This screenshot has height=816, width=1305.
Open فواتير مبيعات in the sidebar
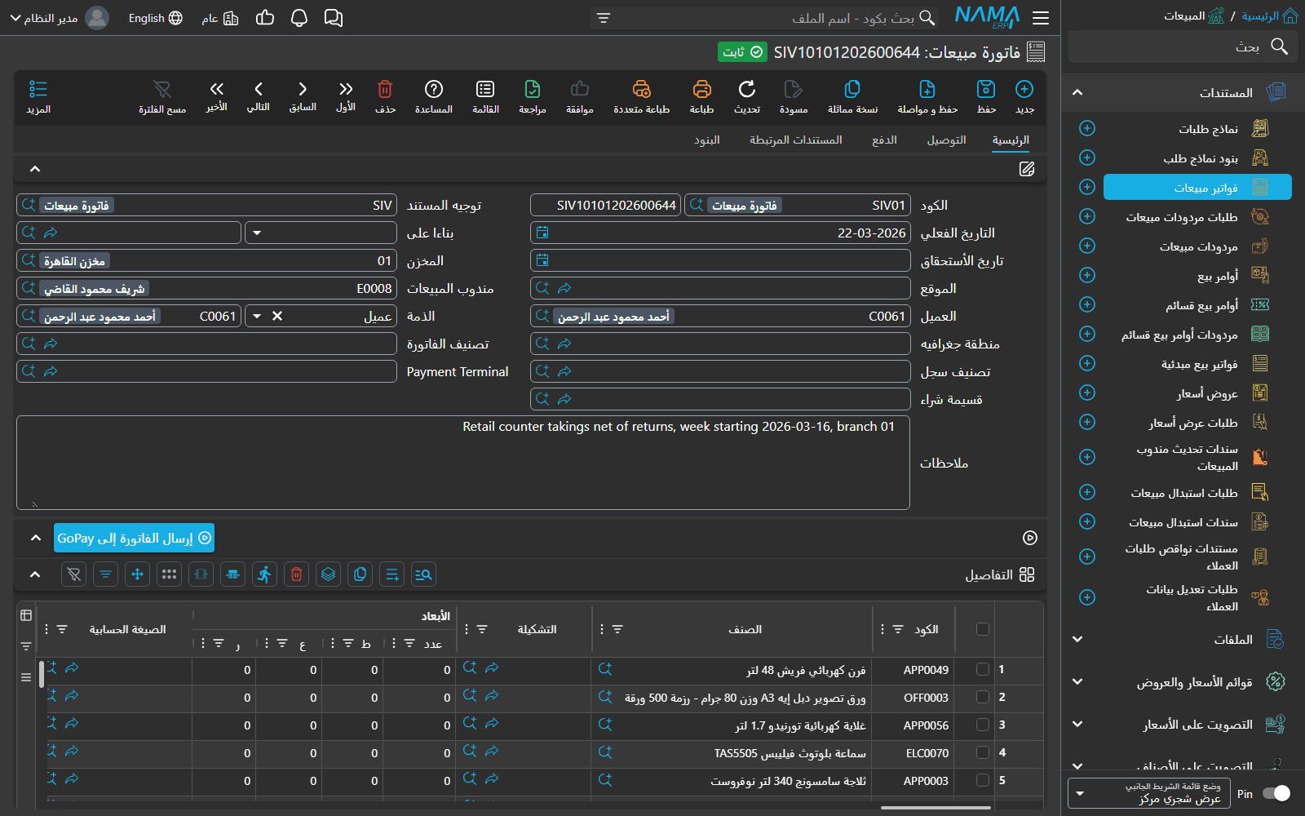coord(1197,188)
